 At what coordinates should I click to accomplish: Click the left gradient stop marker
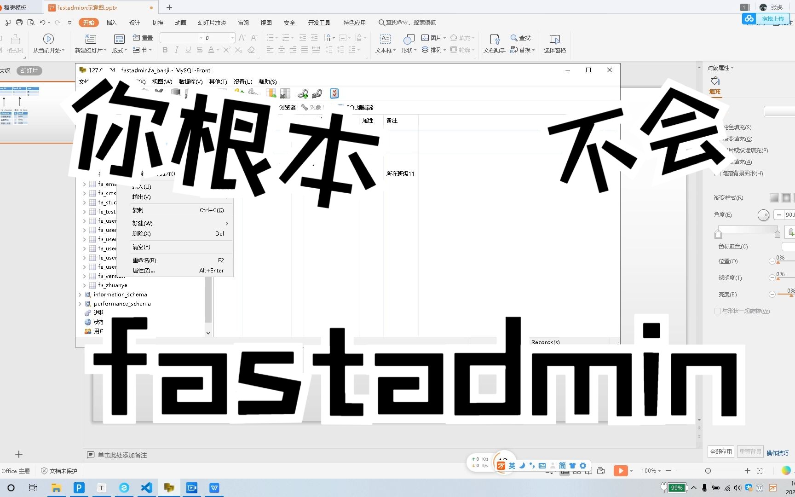tap(718, 234)
